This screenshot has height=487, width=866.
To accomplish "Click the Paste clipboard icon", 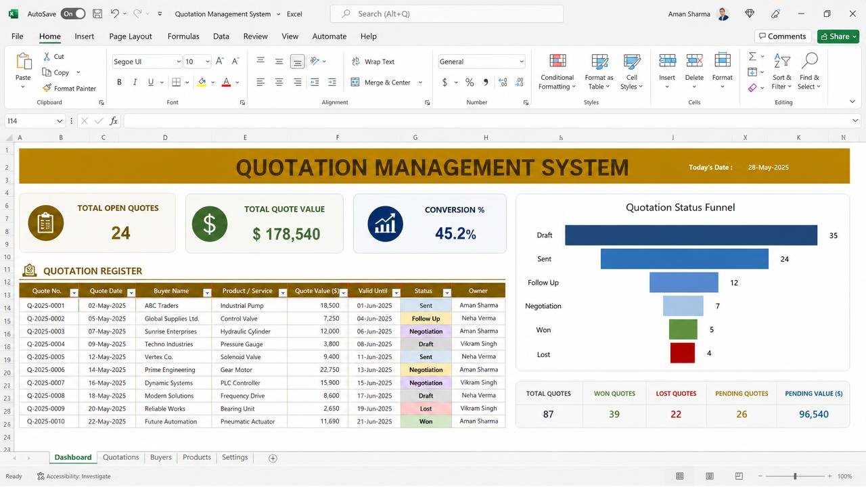I will point(23,62).
